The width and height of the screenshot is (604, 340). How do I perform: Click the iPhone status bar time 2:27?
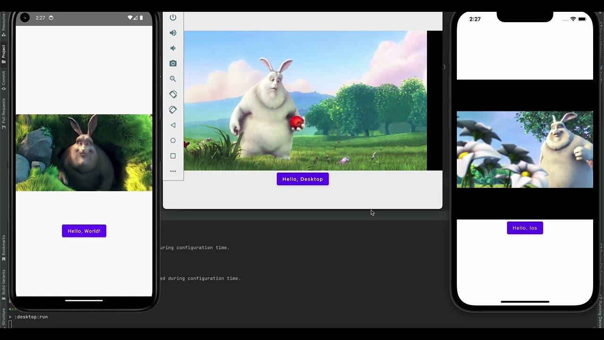(475, 19)
